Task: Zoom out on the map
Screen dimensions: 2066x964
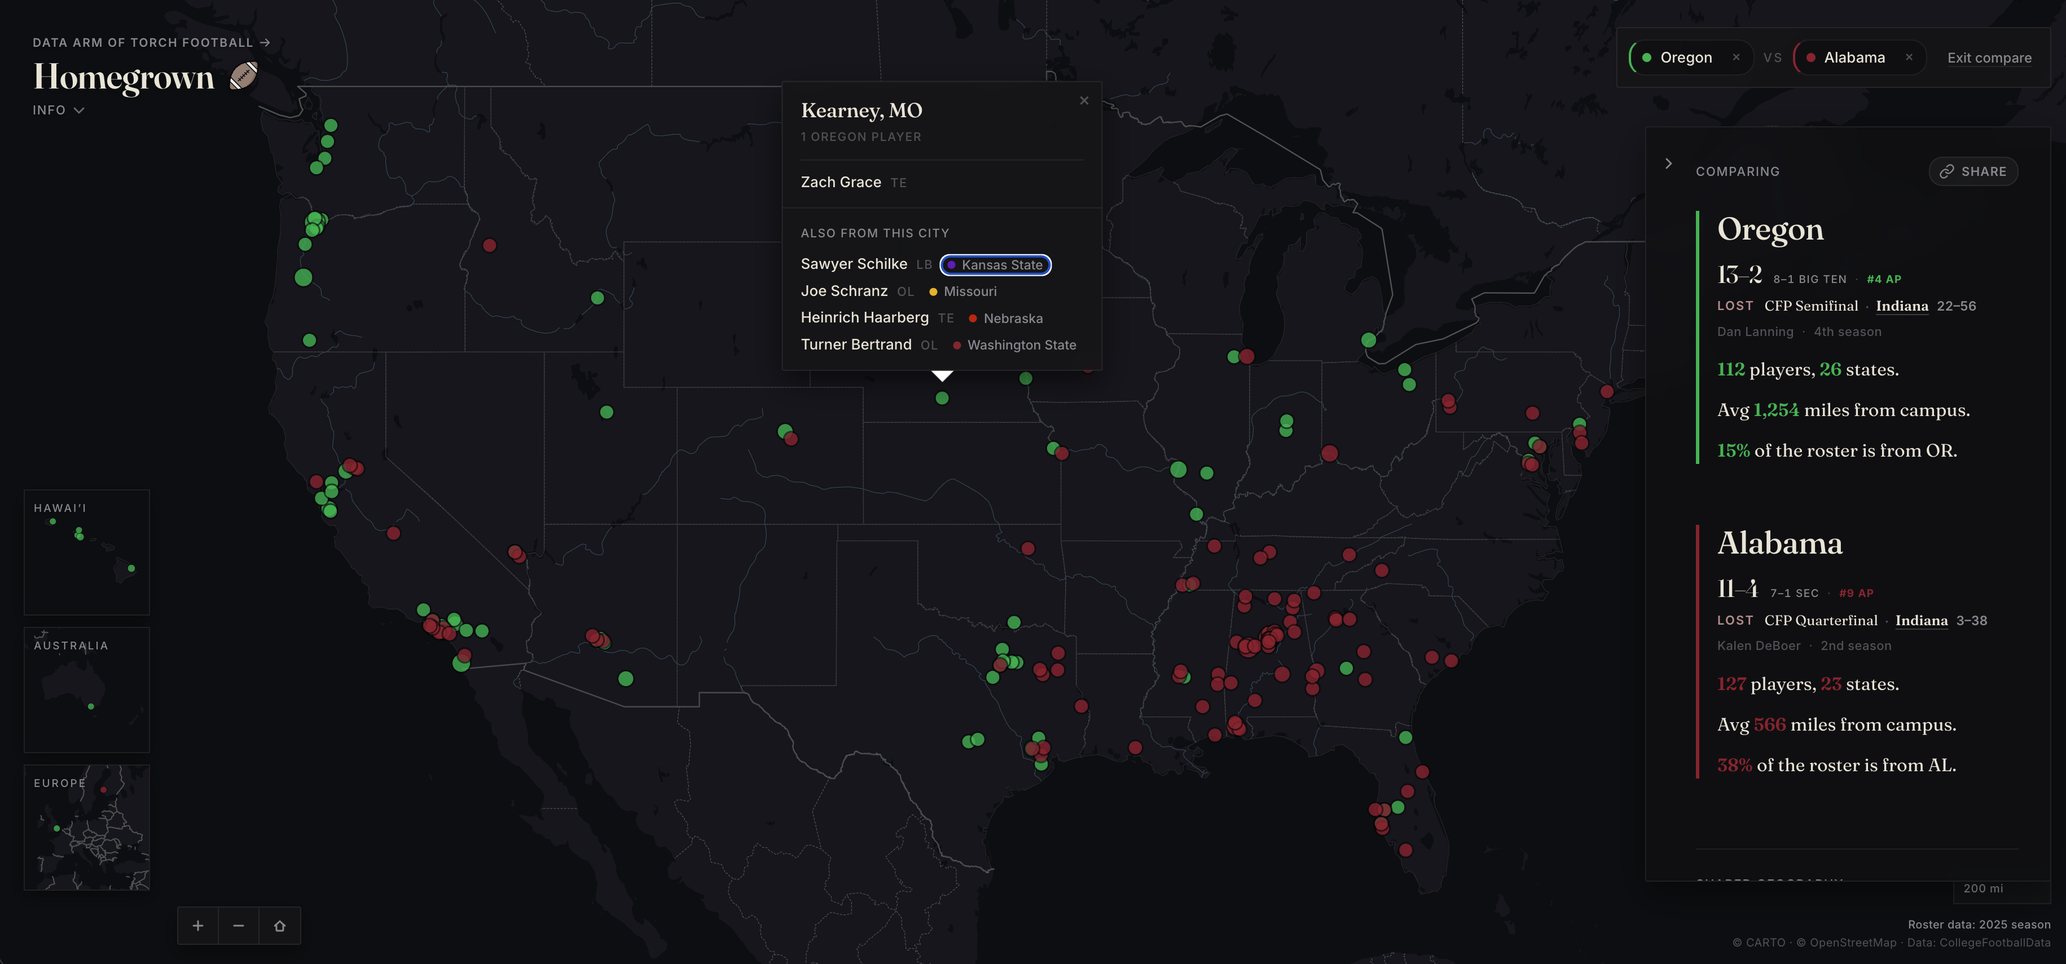Action: [238, 926]
